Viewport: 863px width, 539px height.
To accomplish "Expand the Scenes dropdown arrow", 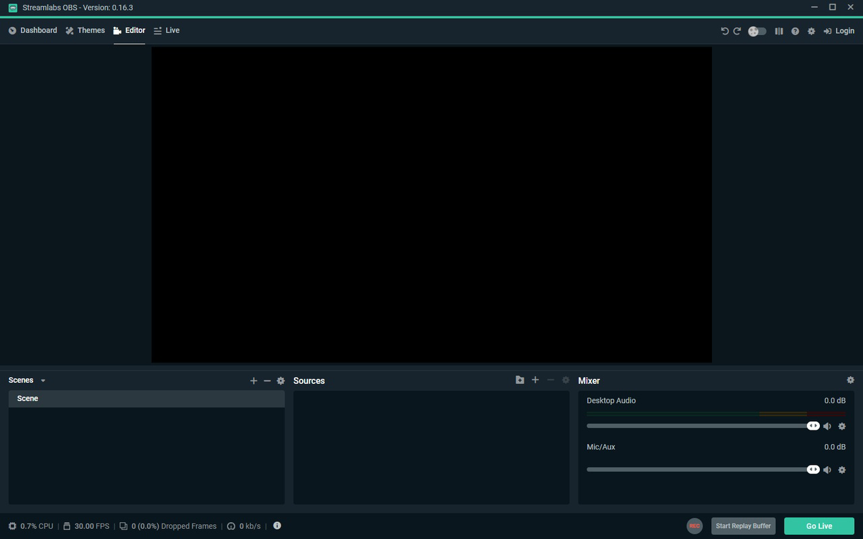I will tap(42, 380).
